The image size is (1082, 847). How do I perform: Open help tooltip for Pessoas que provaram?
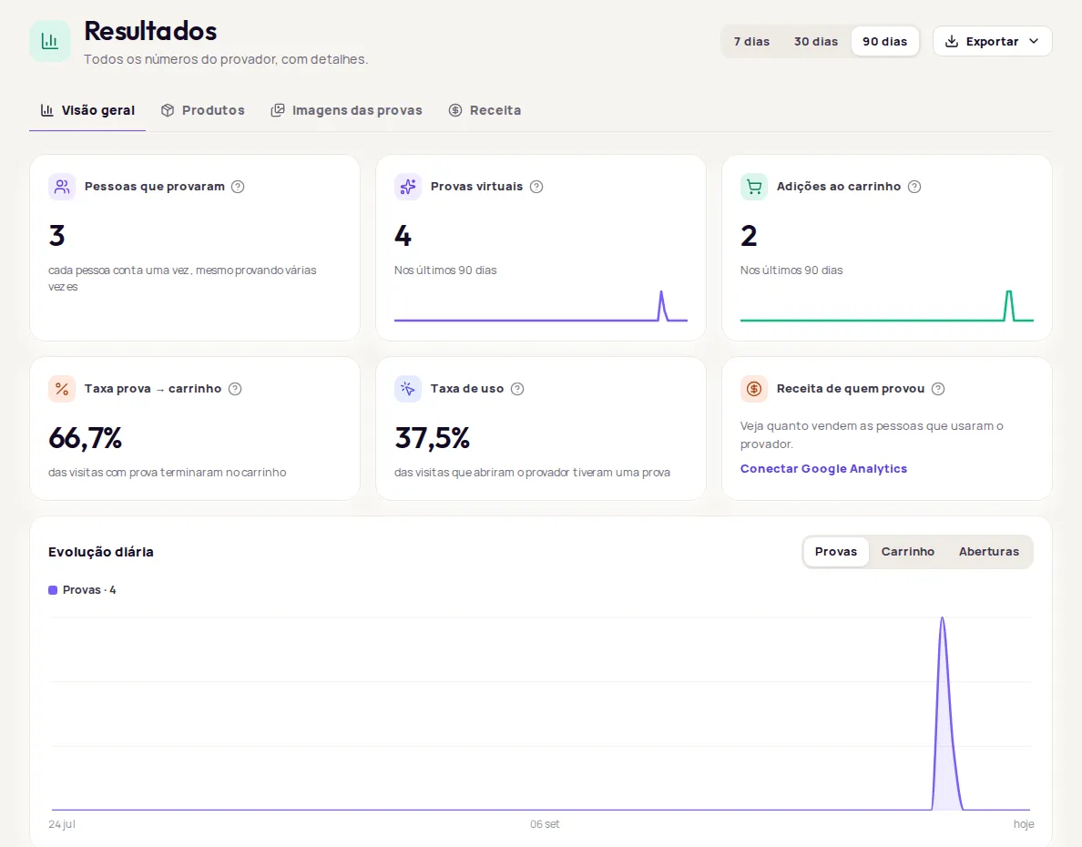[238, 187]
